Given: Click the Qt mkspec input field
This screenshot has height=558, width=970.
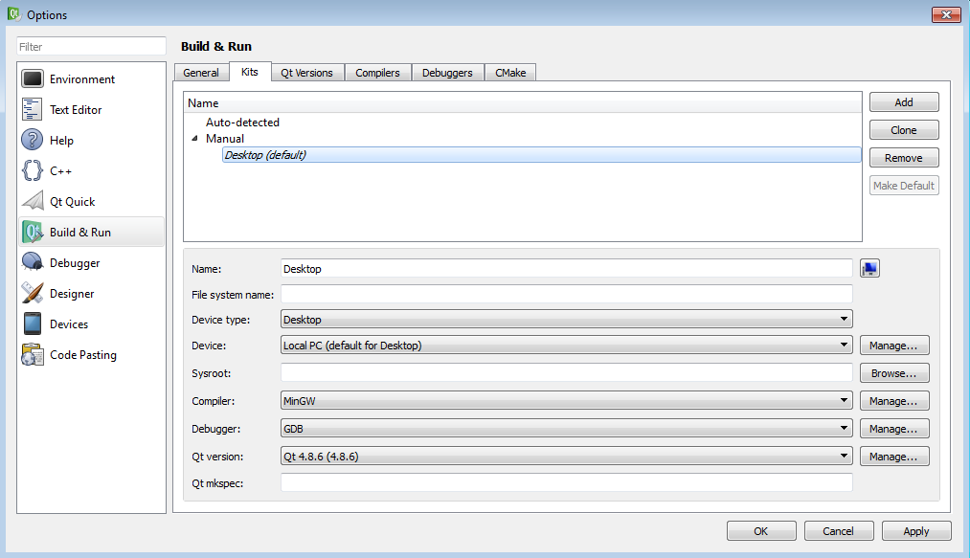Looking at the screenshot, I should [x=567, y=483].
